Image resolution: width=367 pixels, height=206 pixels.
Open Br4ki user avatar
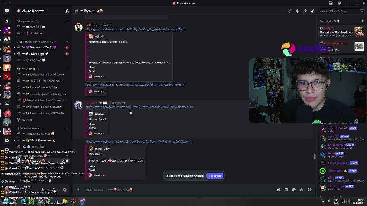click(x=78, y=27)
